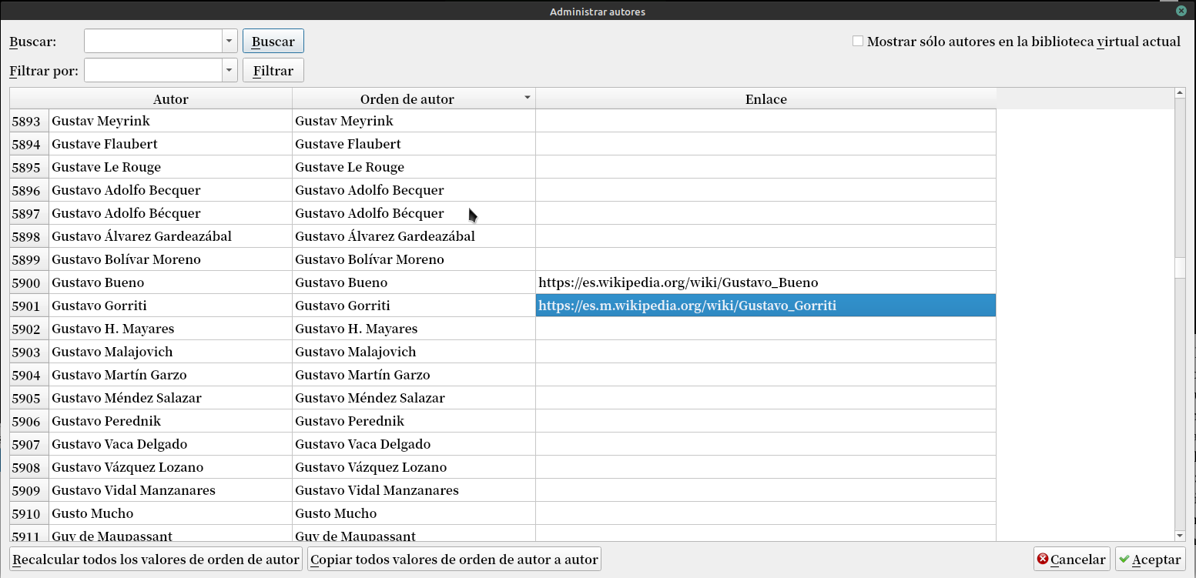
Task: Select 'Gustavo Perednik' in the Autor column
Action: [170, 421]
